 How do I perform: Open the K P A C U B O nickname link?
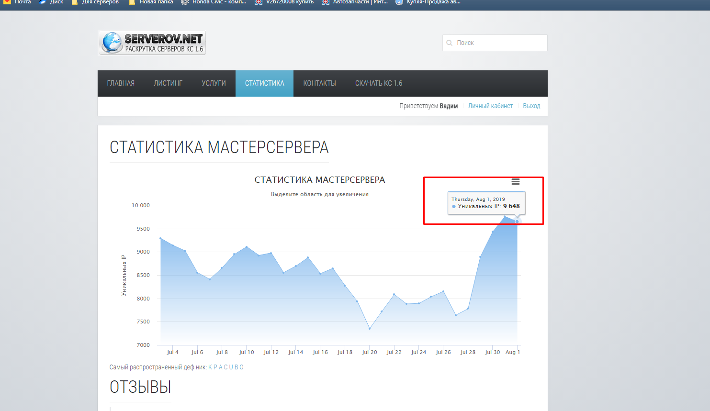tap(226, 367)
